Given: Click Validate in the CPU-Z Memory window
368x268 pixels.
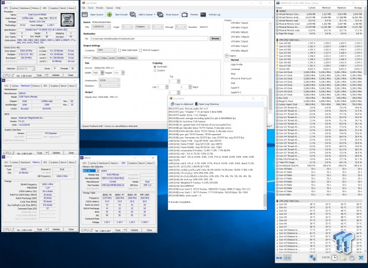Looking at the screenshot, I should click(56, 229).
